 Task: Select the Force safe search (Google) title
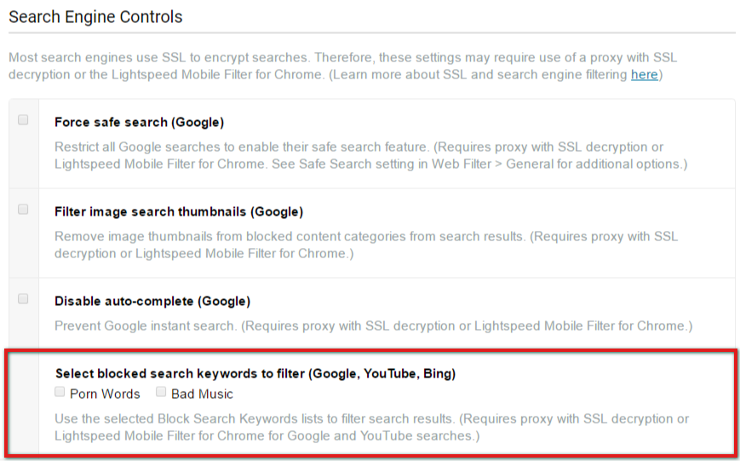coord(139,123)
